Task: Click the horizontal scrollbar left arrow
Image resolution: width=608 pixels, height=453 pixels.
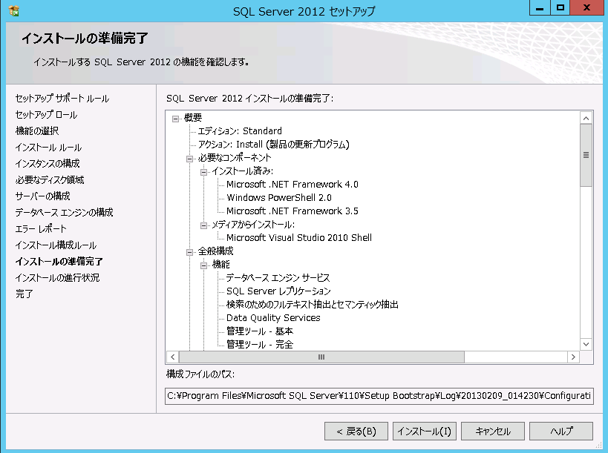Action: (x=172, y=357)
